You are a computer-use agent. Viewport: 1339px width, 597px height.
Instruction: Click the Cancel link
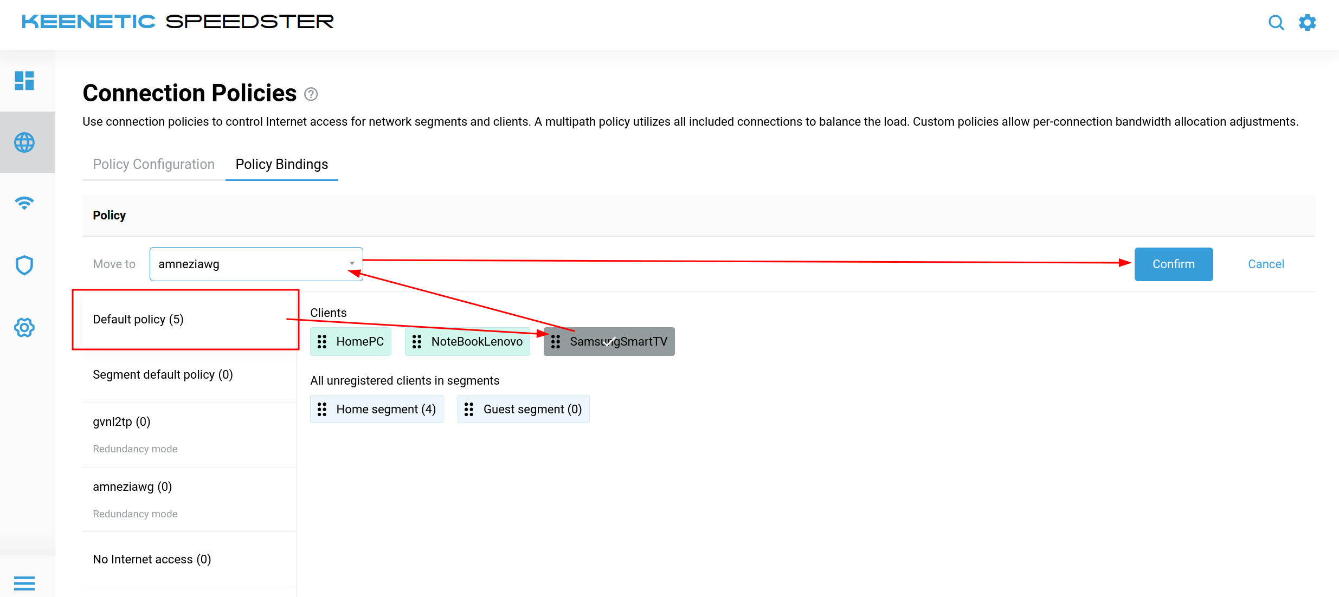[x=1265, y=264]
